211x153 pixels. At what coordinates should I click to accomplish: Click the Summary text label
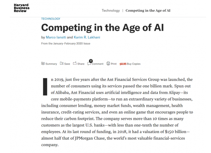tap(51, 64)
